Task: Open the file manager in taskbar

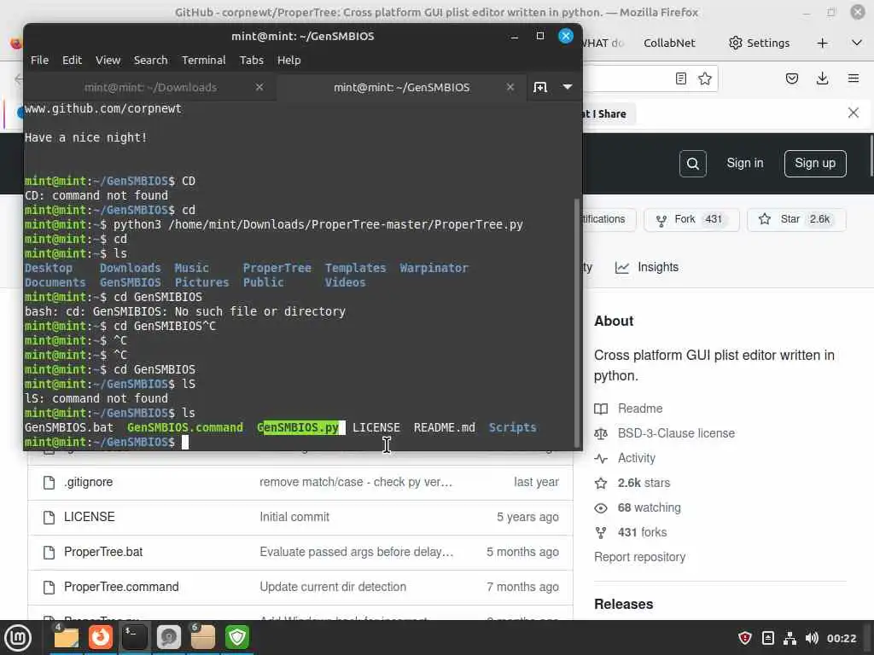Action: pyautogui.click(x=66, y=638)
